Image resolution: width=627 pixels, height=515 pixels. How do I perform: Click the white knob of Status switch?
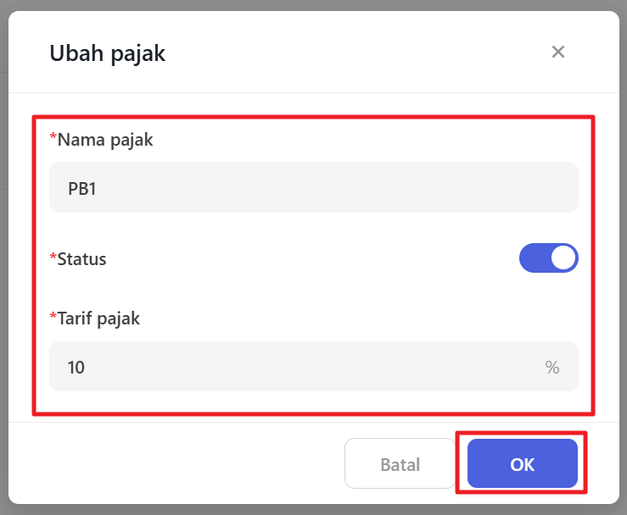coord(563,258)
